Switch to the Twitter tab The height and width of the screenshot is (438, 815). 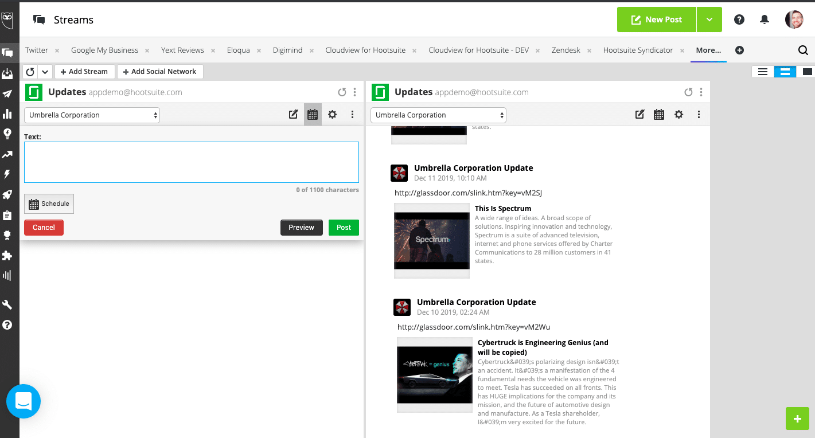pos(37,50)
